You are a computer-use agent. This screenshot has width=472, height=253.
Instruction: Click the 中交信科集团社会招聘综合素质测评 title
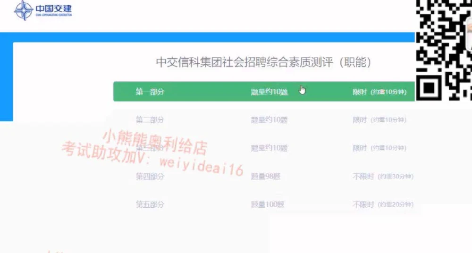pyautogui.click(x=264, y=62)
